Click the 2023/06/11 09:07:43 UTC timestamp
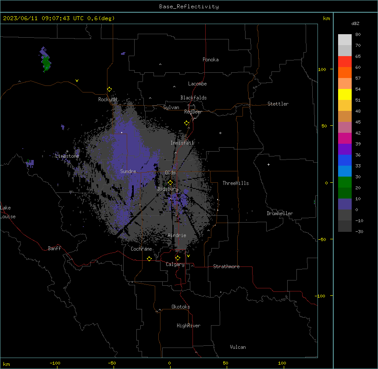378x369 pixels. (43, 18)
